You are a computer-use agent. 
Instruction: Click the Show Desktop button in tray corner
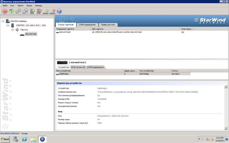point(227,139)
